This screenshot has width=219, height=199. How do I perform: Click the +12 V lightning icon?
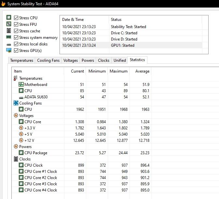click(21, 140)
